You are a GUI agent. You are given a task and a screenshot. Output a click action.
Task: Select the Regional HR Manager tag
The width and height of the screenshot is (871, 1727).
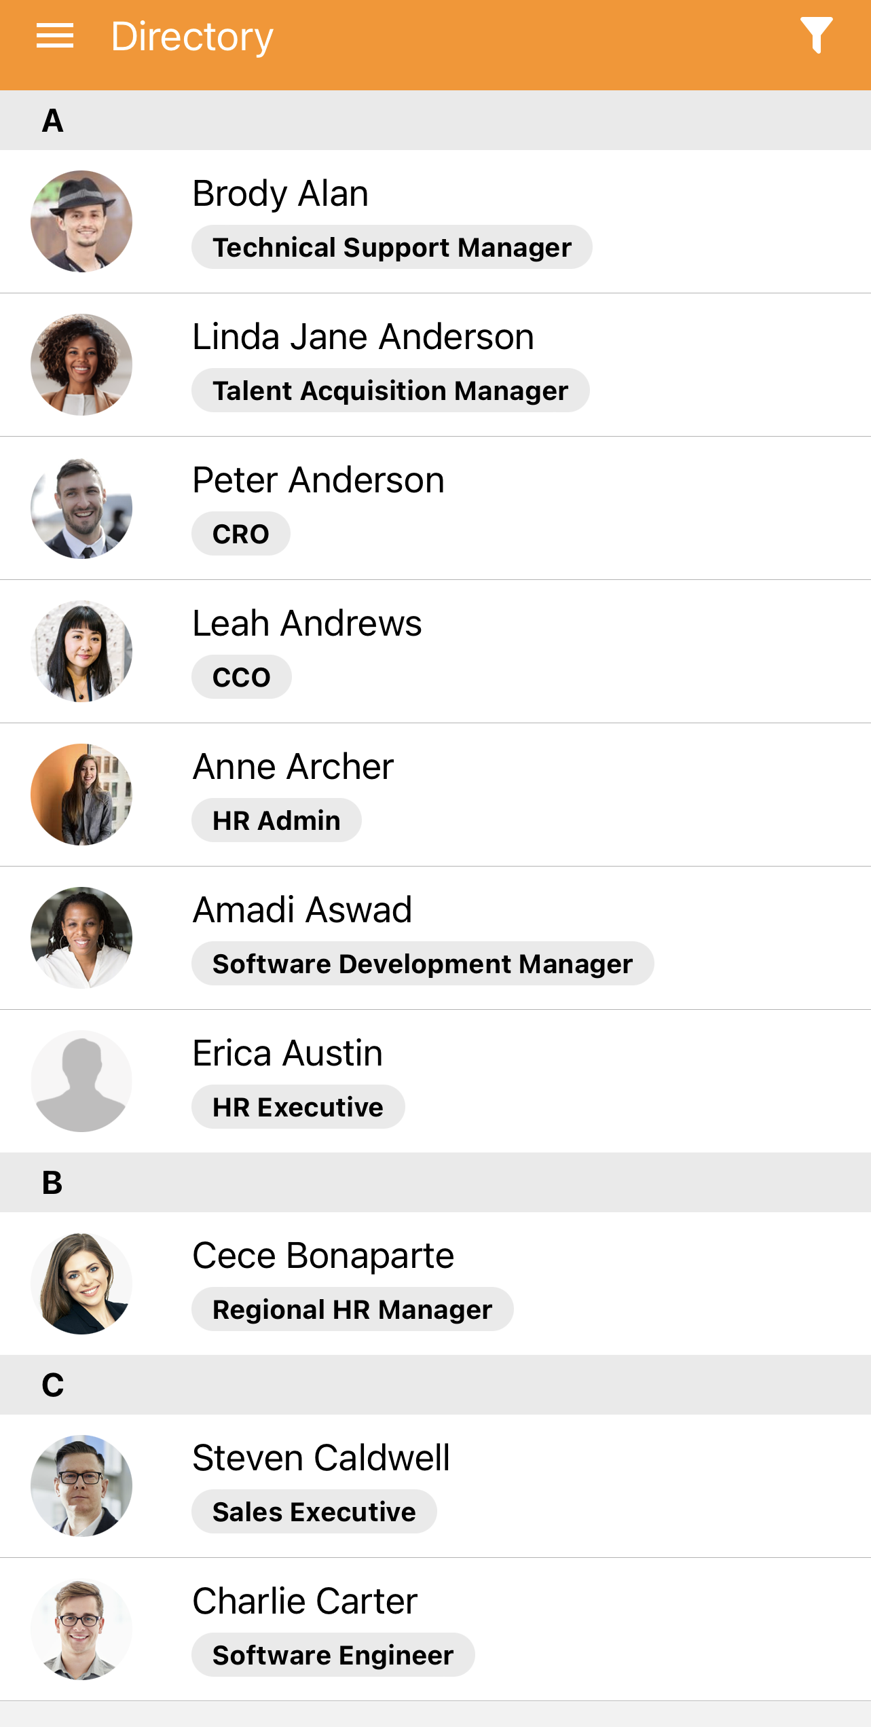tap(352, 1310)
